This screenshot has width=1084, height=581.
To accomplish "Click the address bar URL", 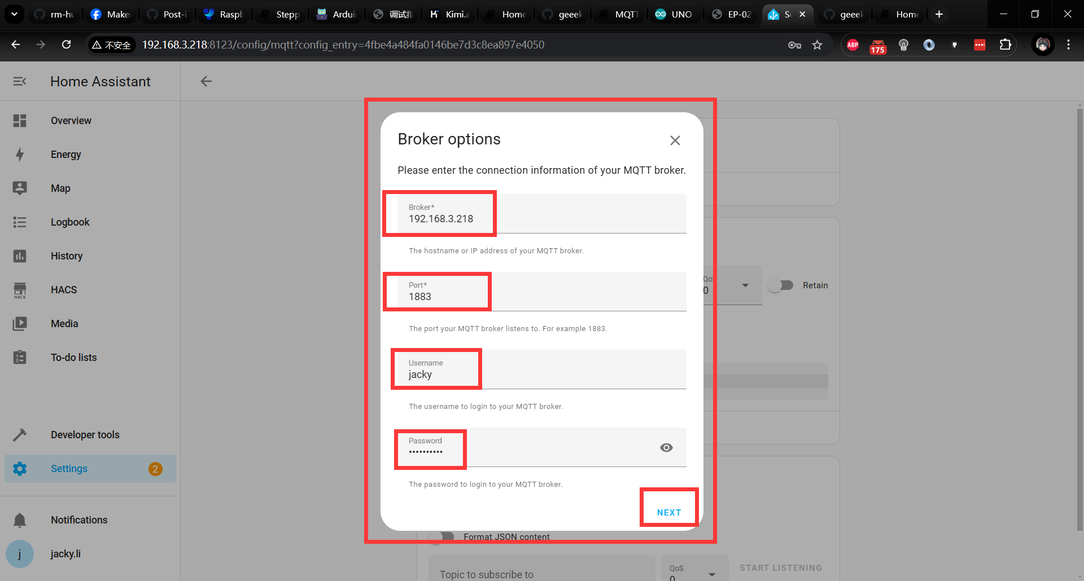I will [343, 45].
